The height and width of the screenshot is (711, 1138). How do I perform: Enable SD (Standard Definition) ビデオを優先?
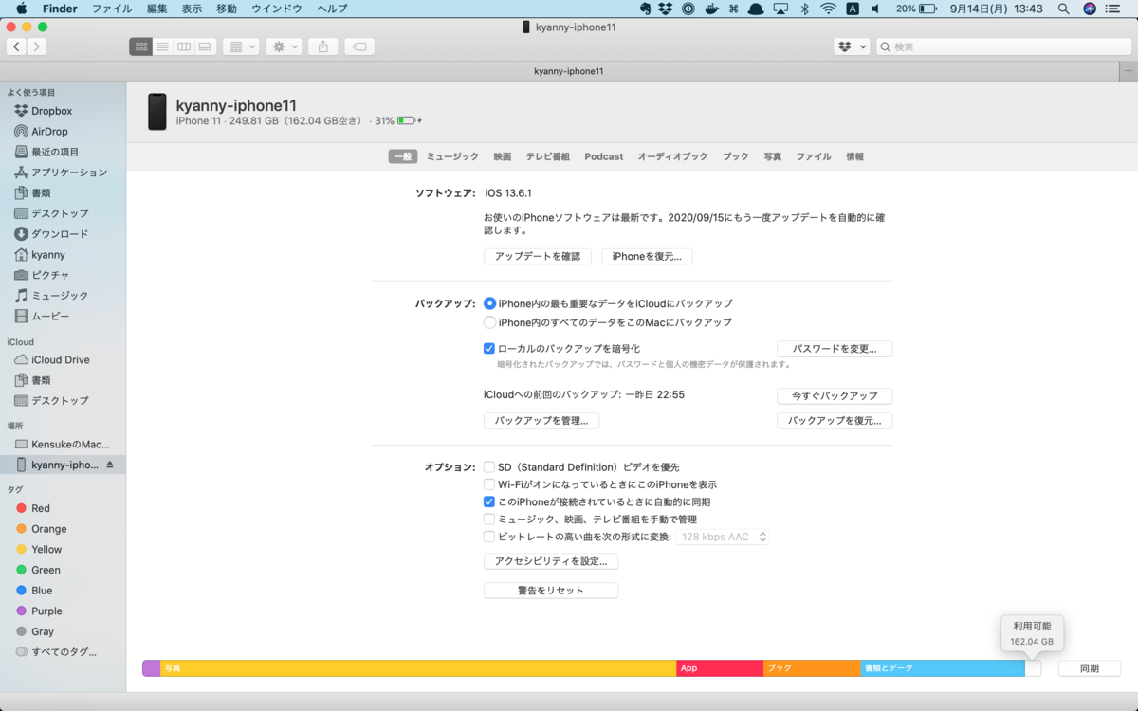pos(489,467)
